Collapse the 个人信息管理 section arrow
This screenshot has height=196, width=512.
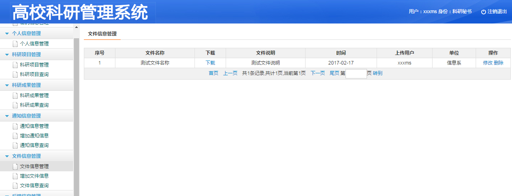[7, 33]
